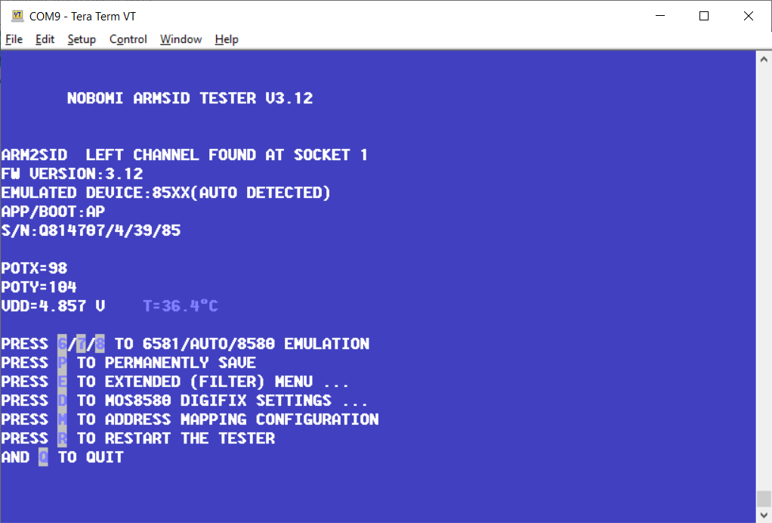Open the Control menu
772x523 pixels.
click(128, 39)
